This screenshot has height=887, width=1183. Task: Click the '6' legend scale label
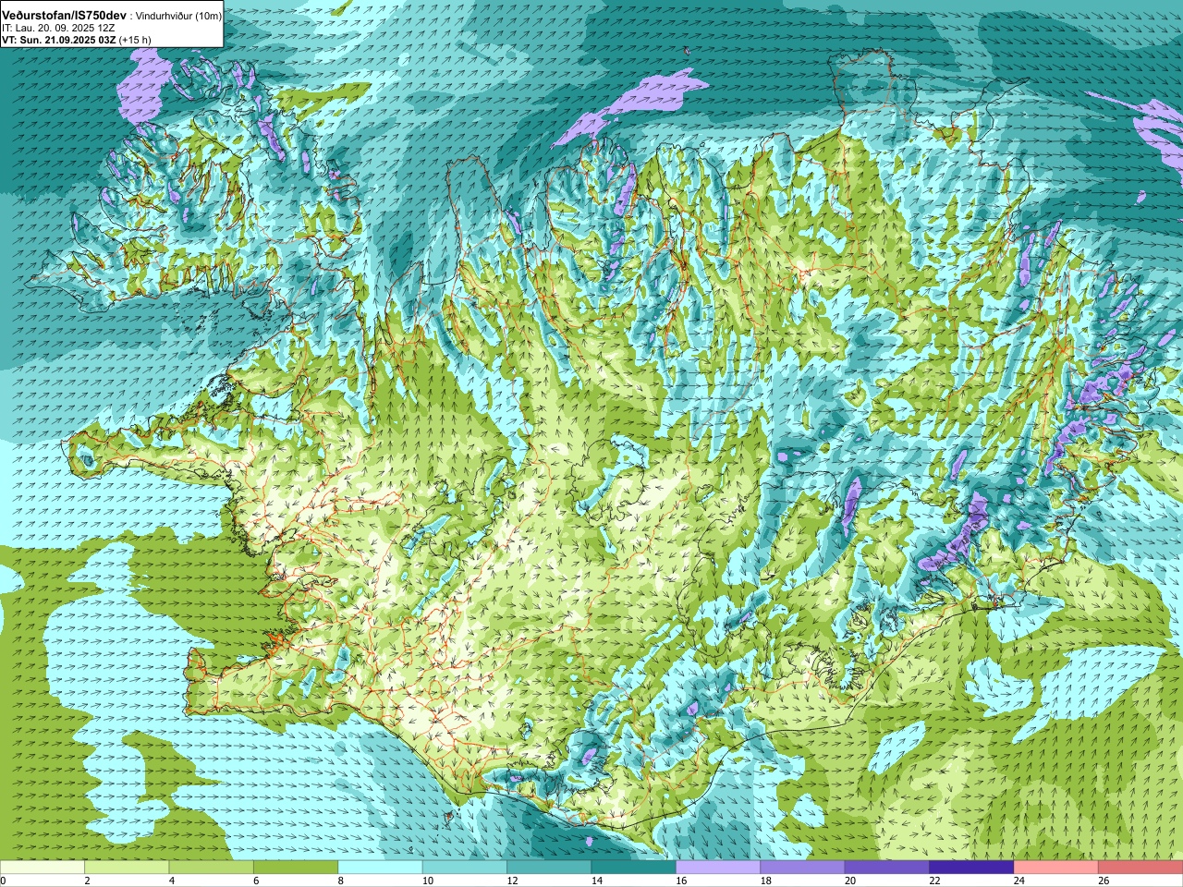[x=257, y=881]
